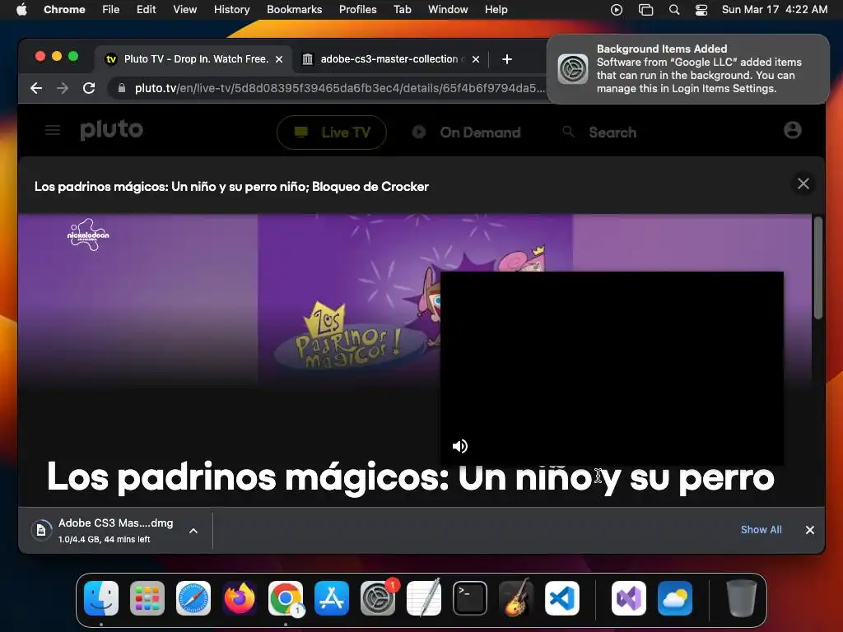The image size is (843, 632).
Task: Click the address bar lock icon
Action: tap(122, 88)
